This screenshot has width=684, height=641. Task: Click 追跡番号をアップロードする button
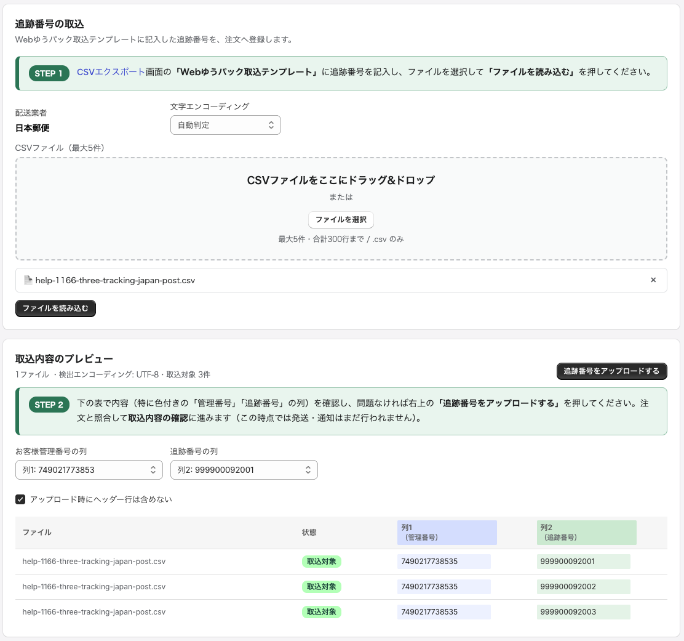pyautogui.click(x=611, y=371)
